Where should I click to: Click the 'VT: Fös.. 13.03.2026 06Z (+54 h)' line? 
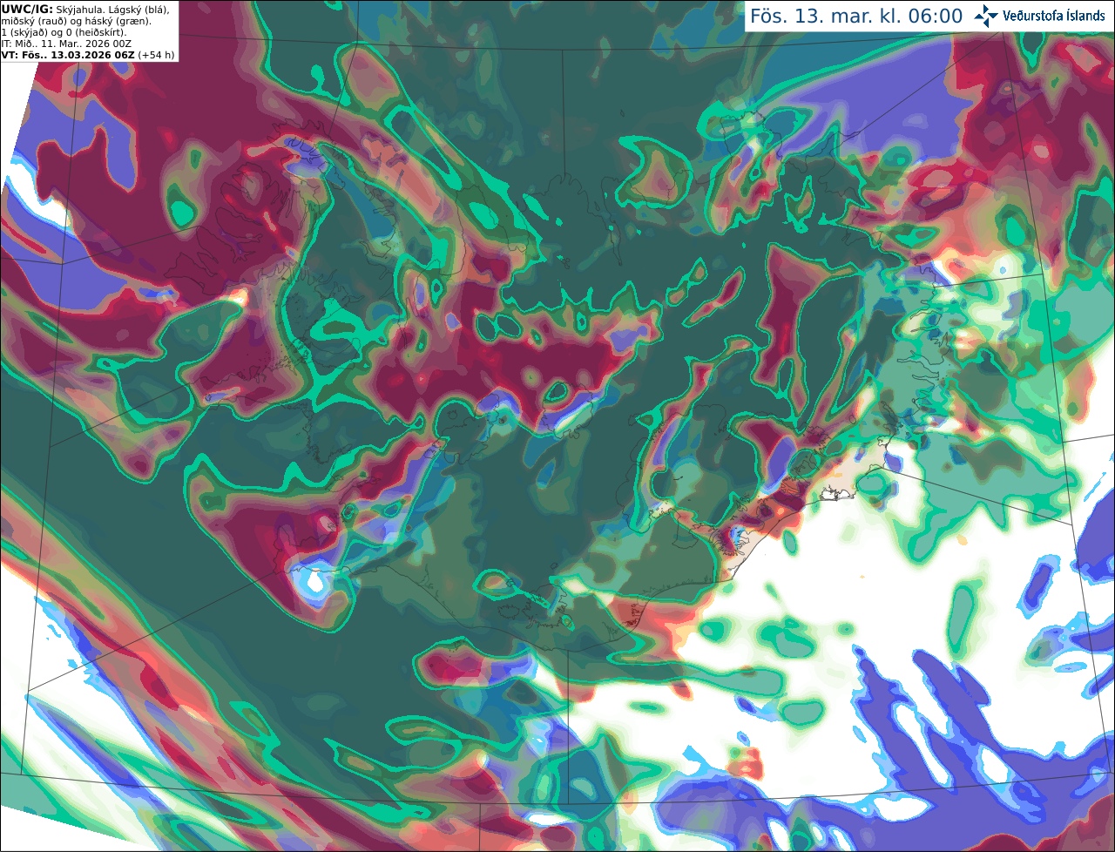pos(88,55)
